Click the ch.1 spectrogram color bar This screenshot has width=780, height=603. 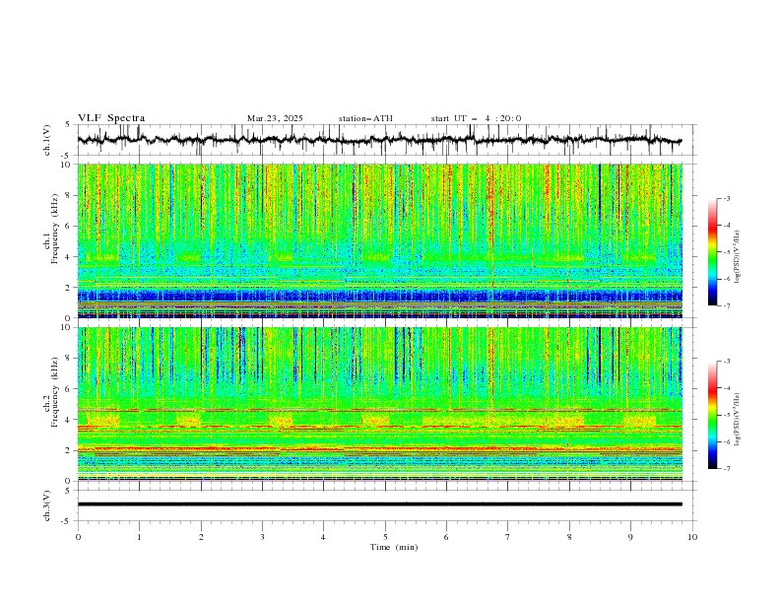click(712, 252)
